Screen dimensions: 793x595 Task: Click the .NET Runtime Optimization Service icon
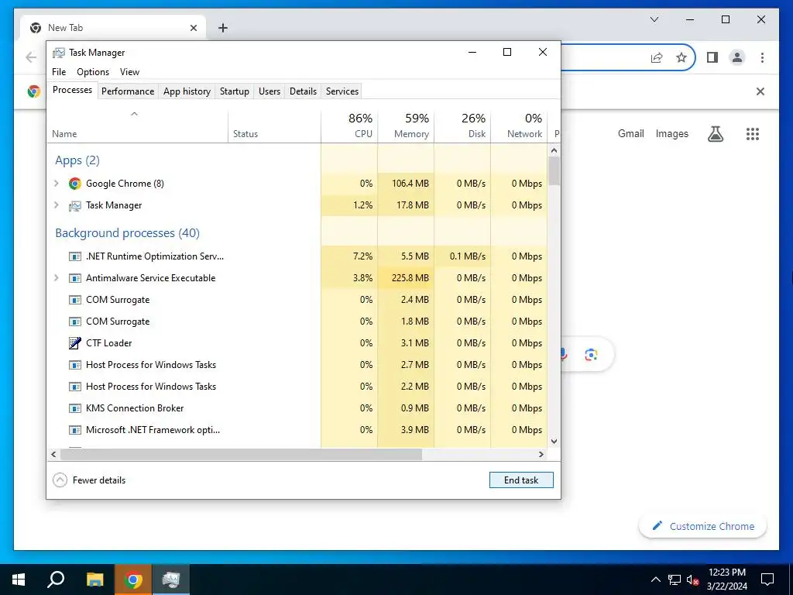[x=75, y=256]
